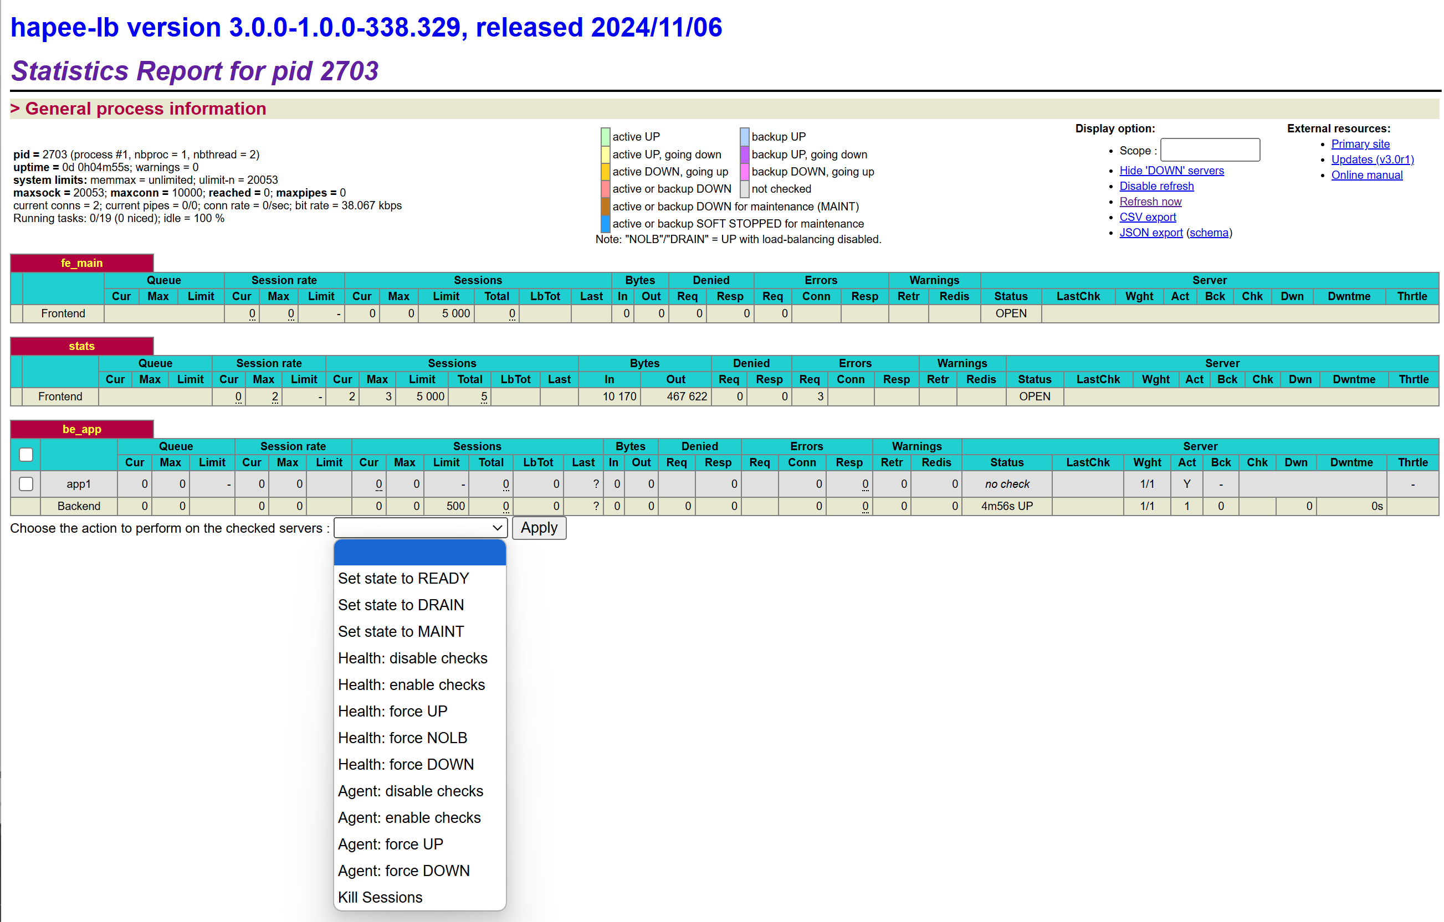Click stats Bytes In value 10 170
The height and width of the screenshot is (922, 1444).
[x=610, y=396]
